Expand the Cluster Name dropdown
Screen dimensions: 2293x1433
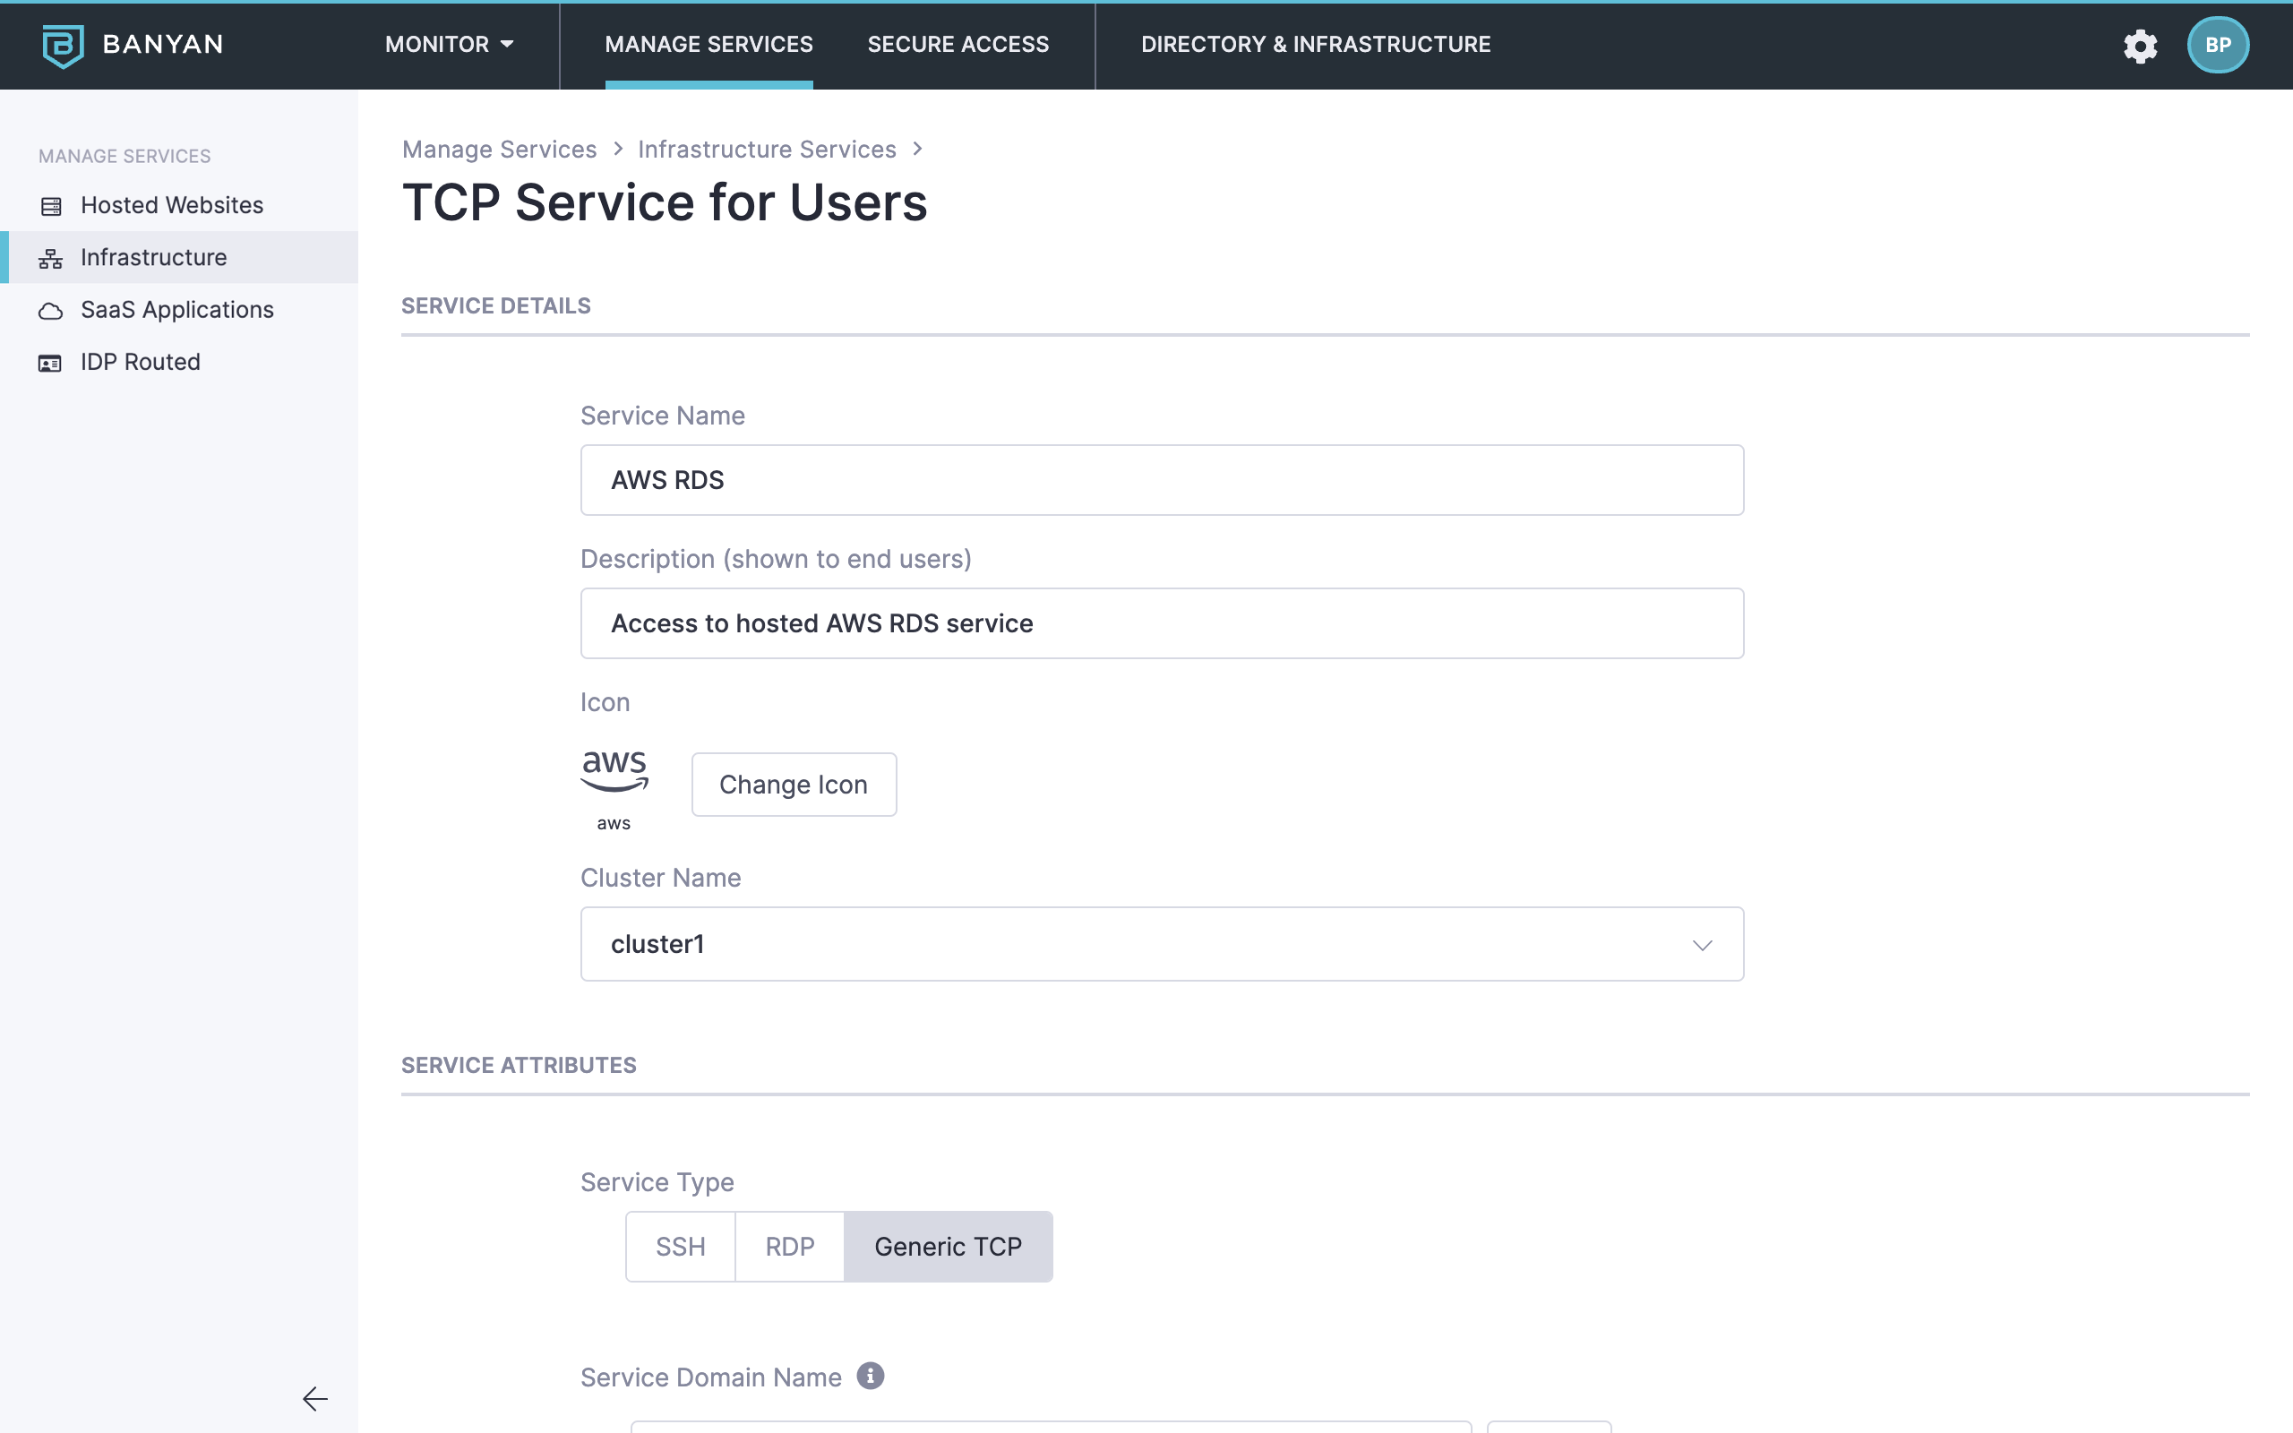(1162, 944)
